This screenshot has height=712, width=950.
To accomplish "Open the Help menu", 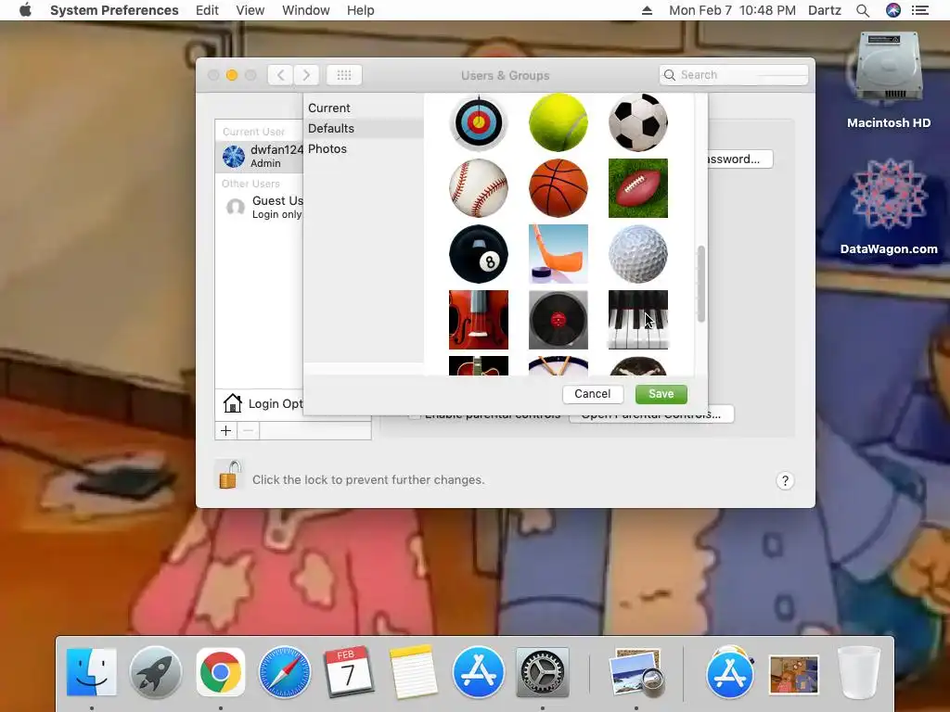I will [x=361, y=10].
